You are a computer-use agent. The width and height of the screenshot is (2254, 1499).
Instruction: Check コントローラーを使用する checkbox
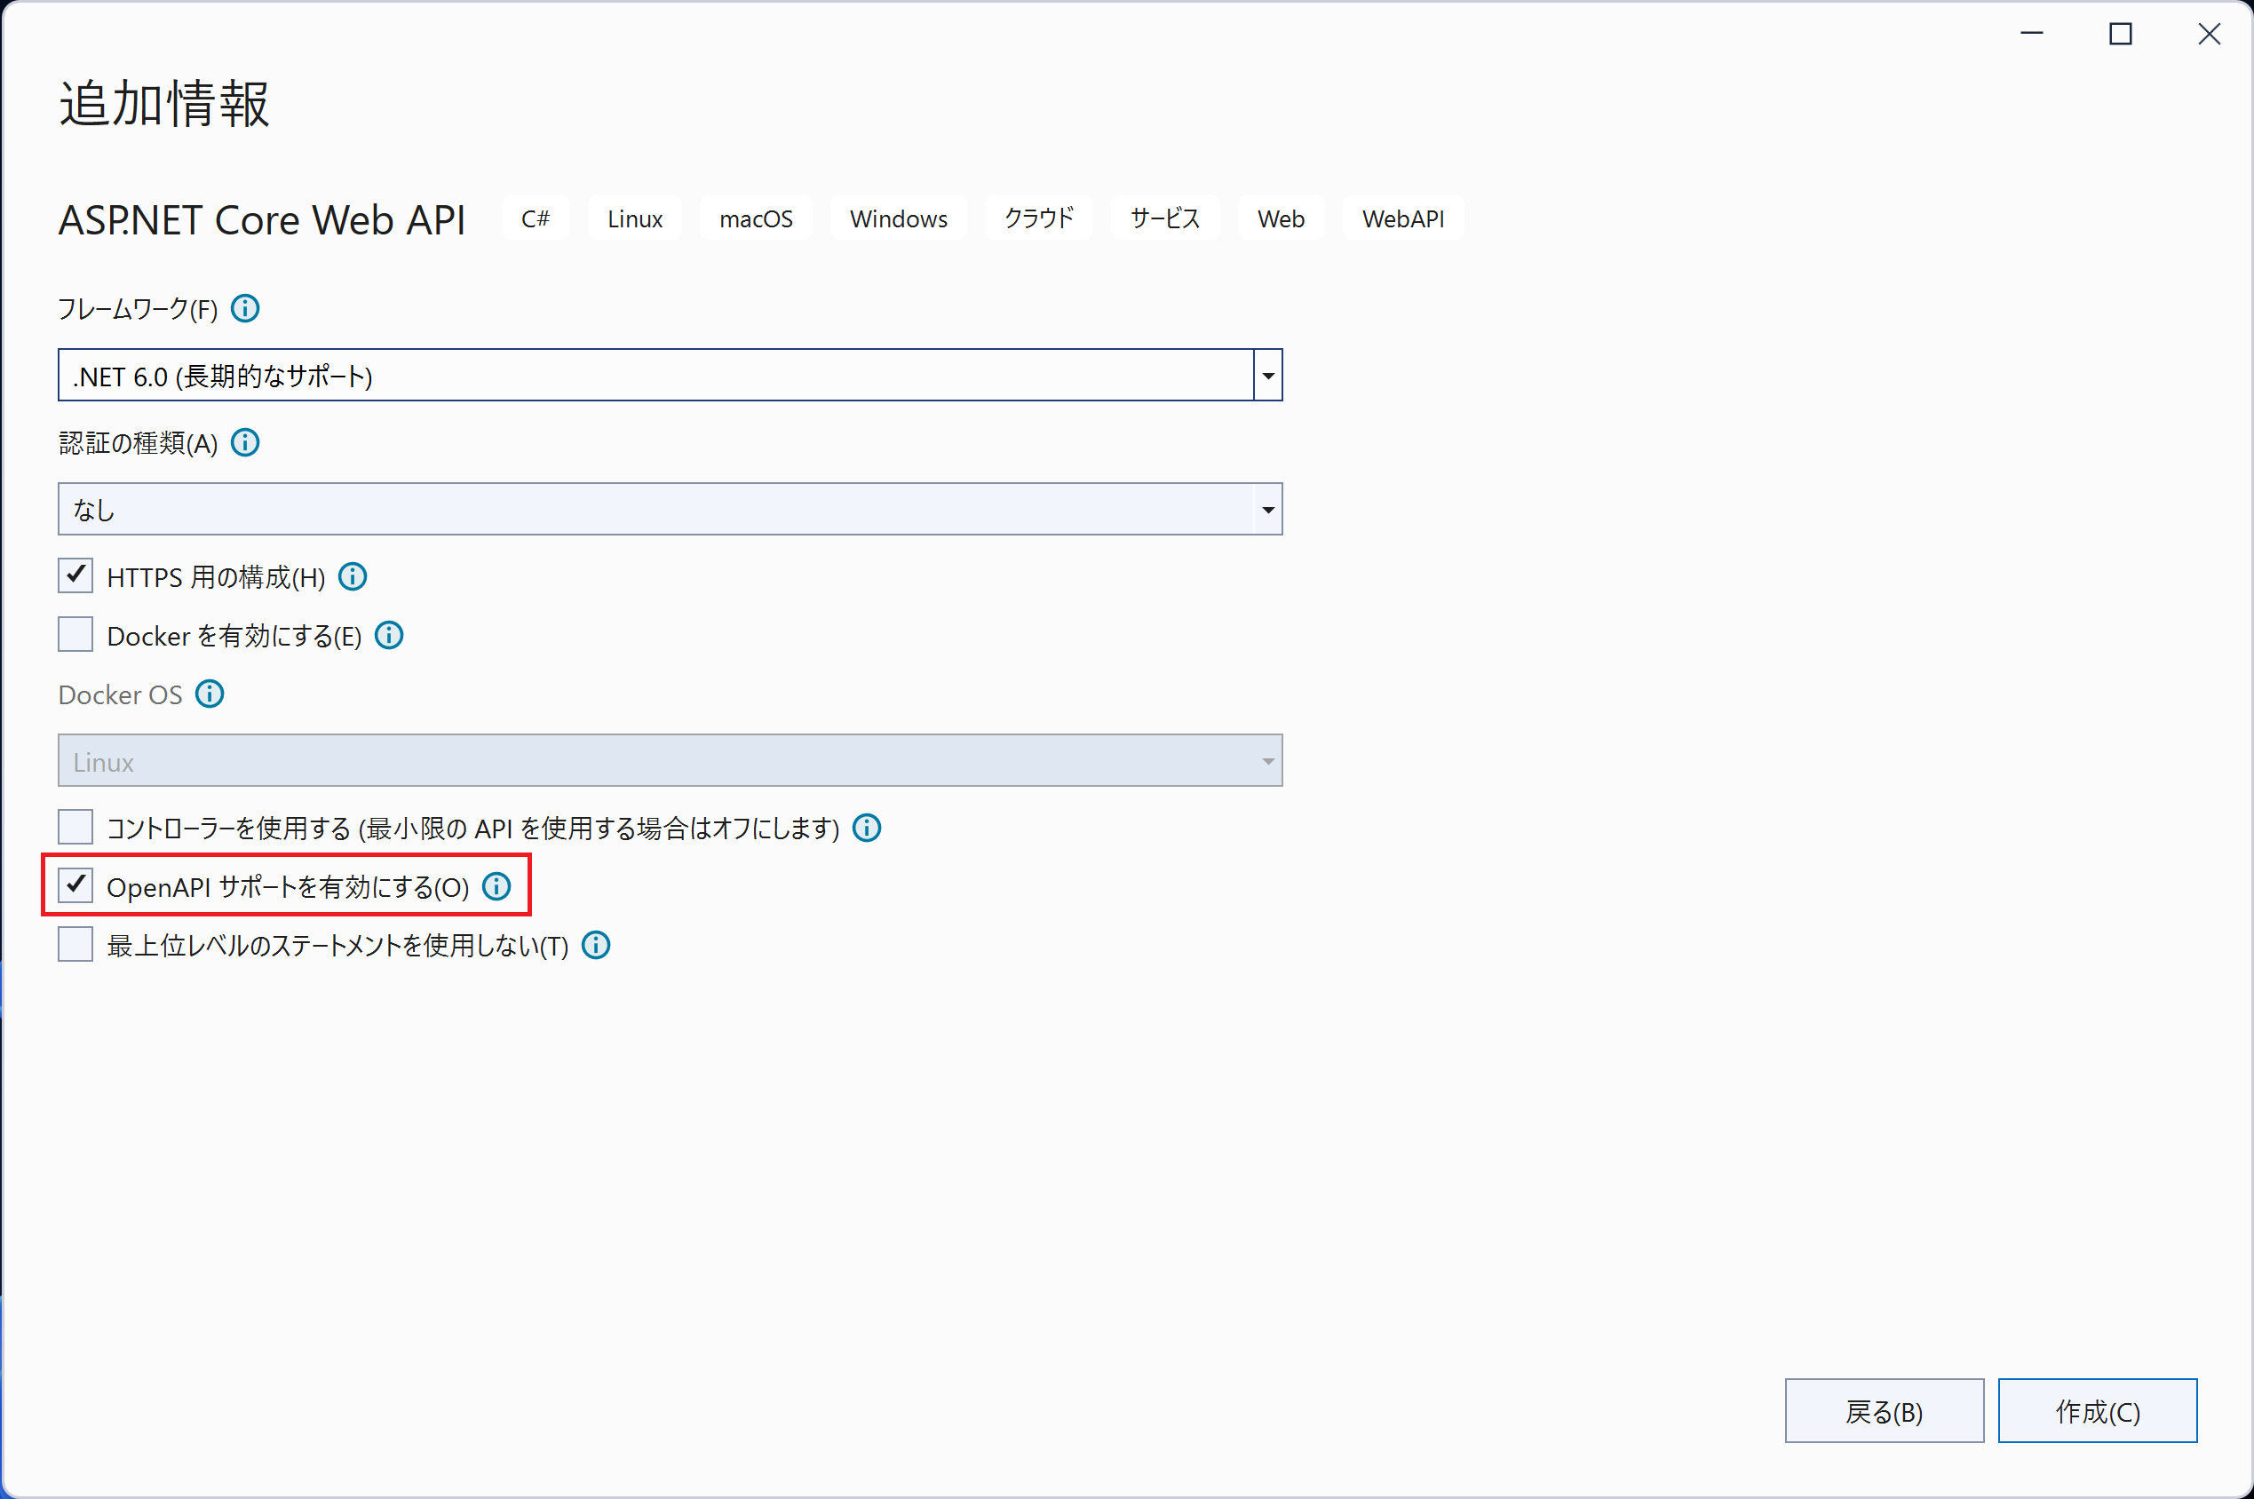75,827
